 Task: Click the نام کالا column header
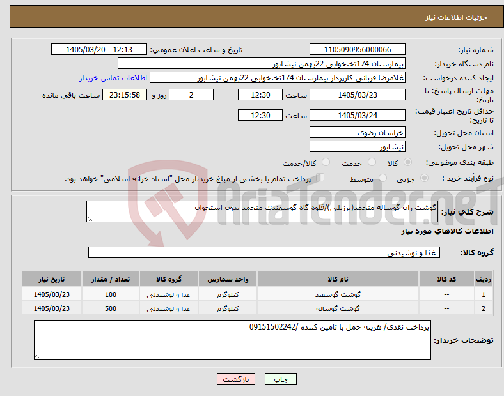coord(338,279)
